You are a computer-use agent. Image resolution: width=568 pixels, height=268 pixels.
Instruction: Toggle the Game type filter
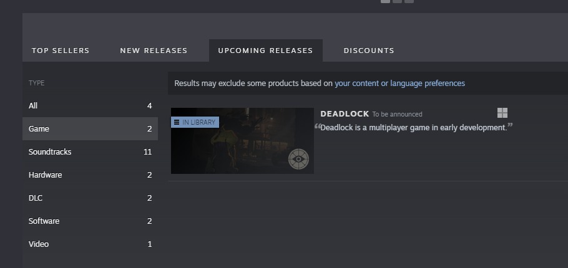click(90, 129)
